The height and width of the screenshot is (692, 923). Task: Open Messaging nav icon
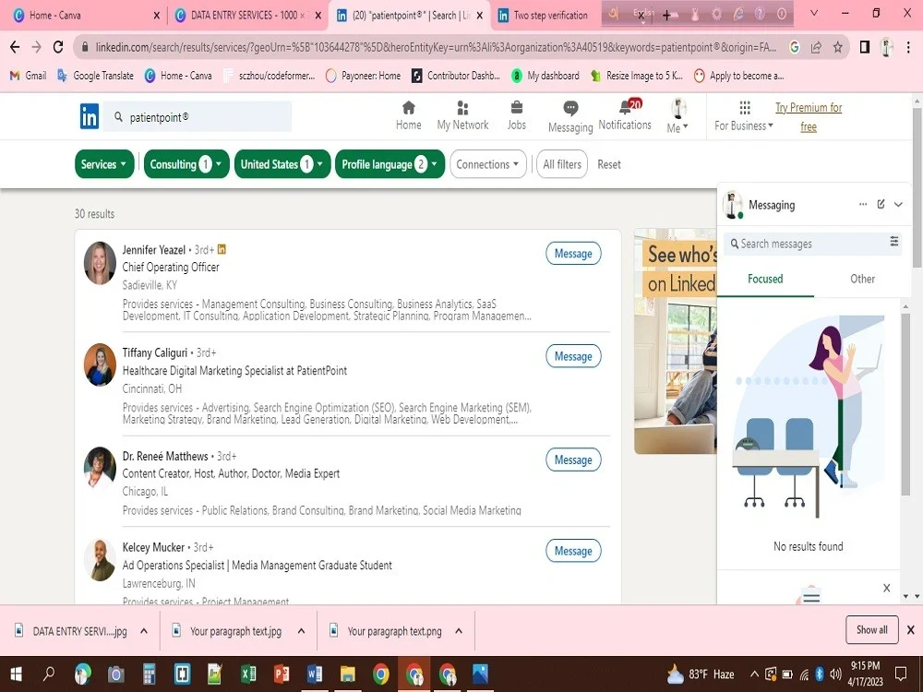click(x=570, y=108)
